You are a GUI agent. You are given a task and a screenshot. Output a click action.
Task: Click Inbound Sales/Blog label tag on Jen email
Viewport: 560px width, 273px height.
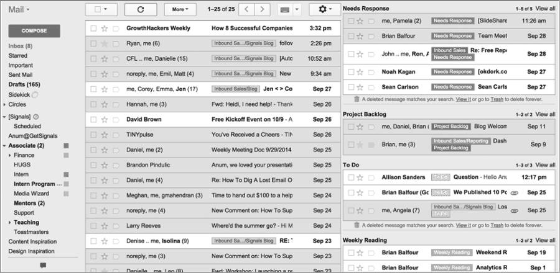coord(236,89)
